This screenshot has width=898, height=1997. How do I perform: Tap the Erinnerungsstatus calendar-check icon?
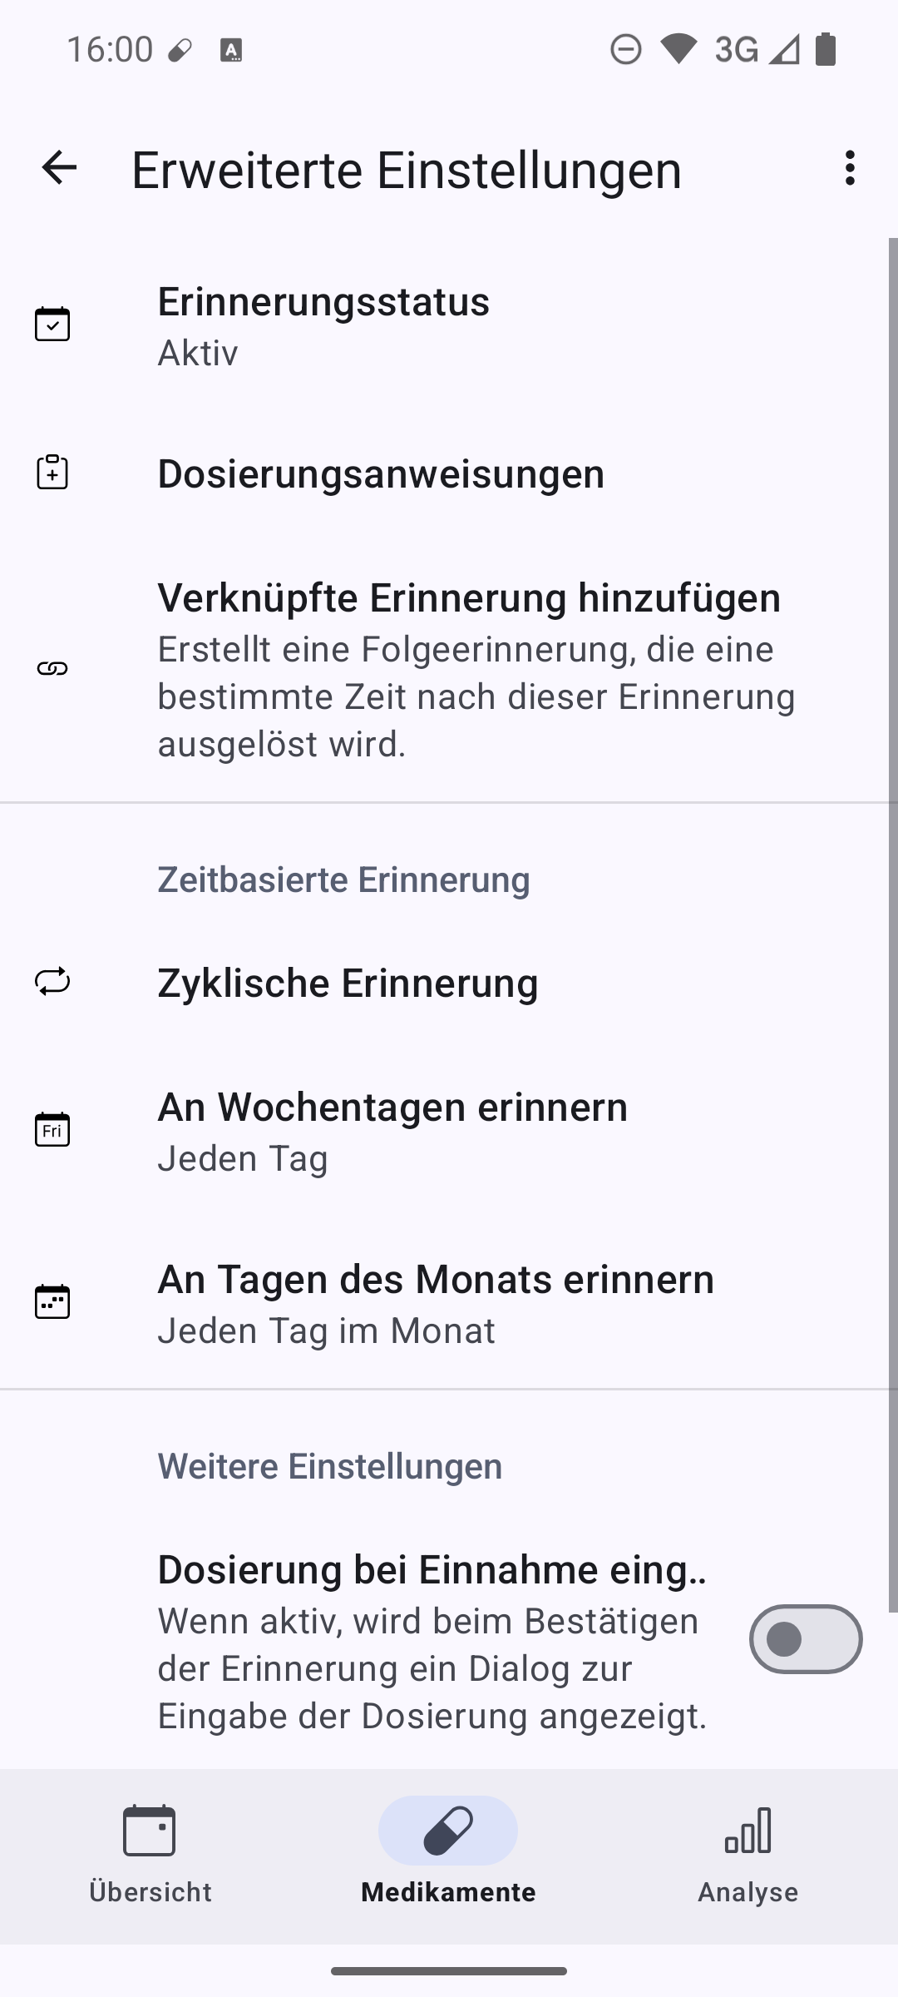tap(52, 325)
